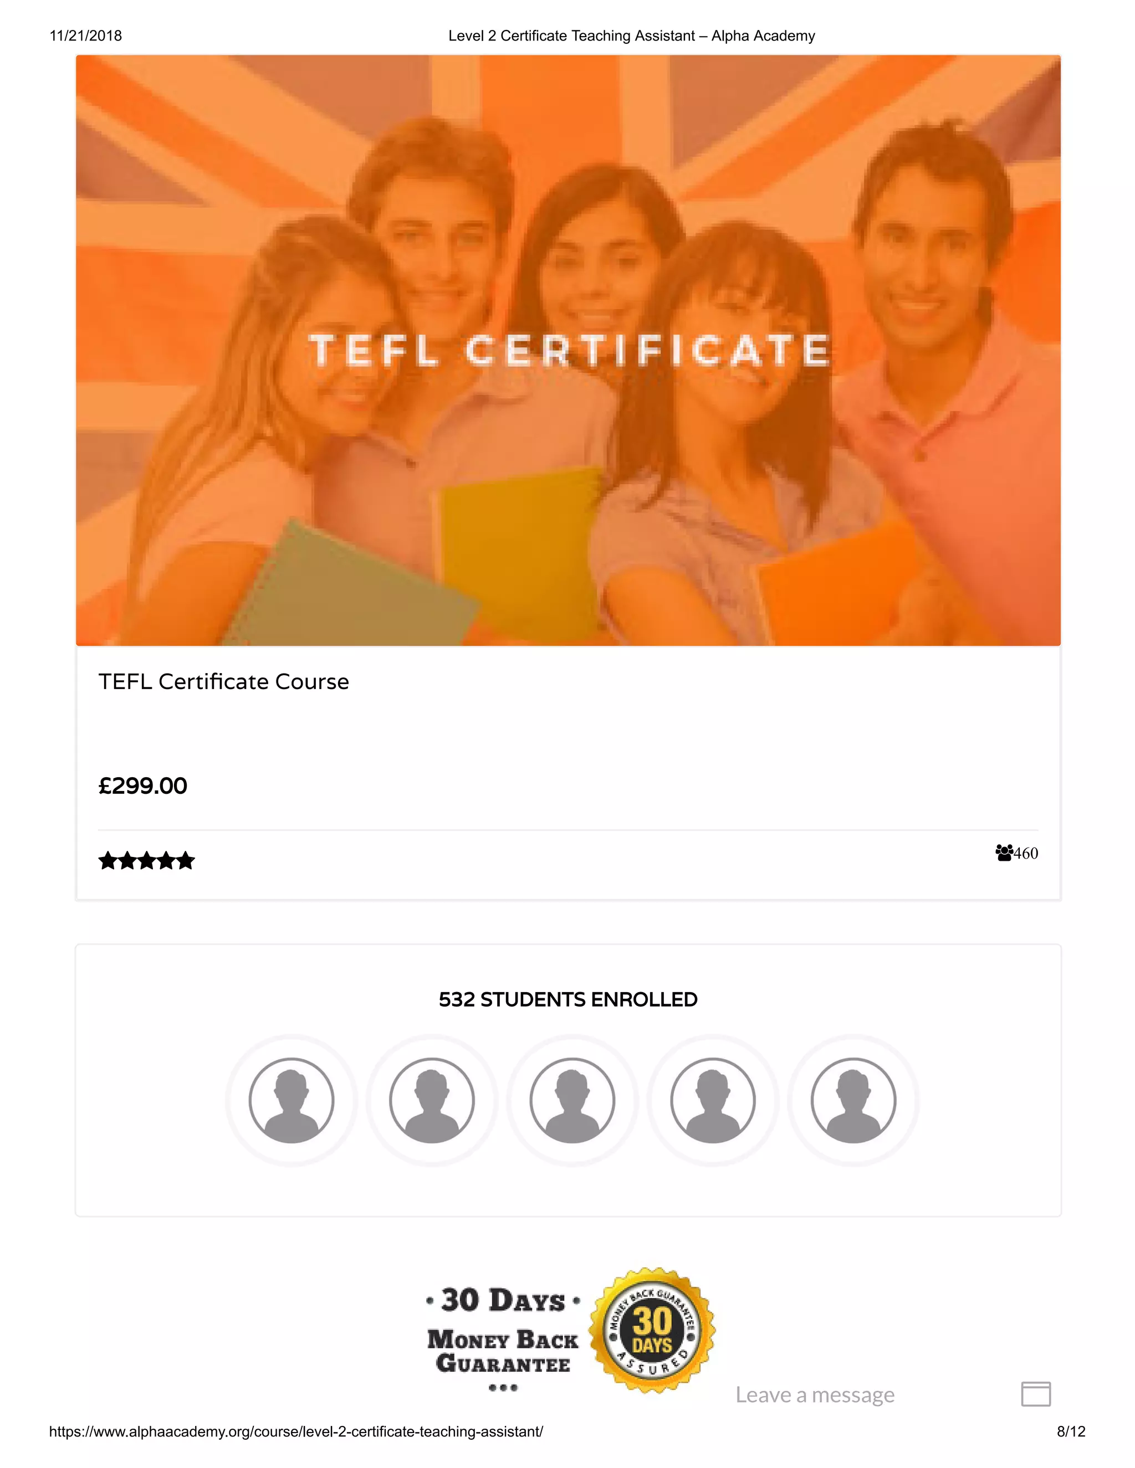Open the fourth enrolled student avatar

(713, 1100)
